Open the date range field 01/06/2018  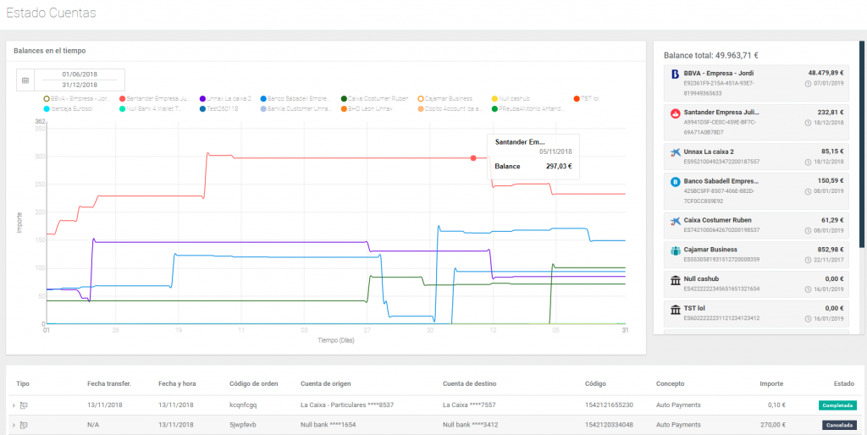click(80, 74)
